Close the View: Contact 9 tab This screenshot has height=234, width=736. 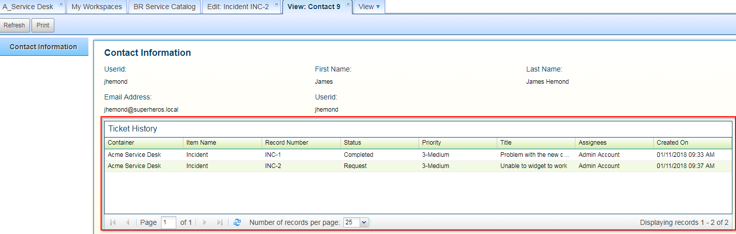point(348,4)
